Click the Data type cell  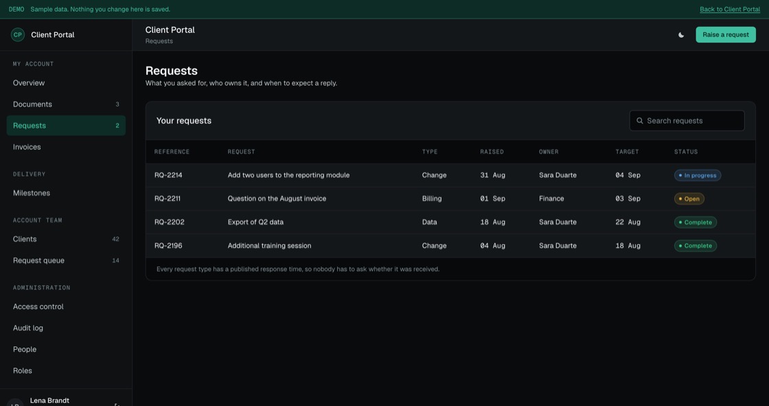(x=429, y=223)
